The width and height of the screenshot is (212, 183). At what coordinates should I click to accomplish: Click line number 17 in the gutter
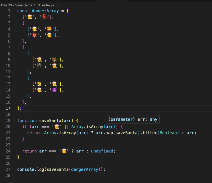pyautogui.click(x=8, y=108)
